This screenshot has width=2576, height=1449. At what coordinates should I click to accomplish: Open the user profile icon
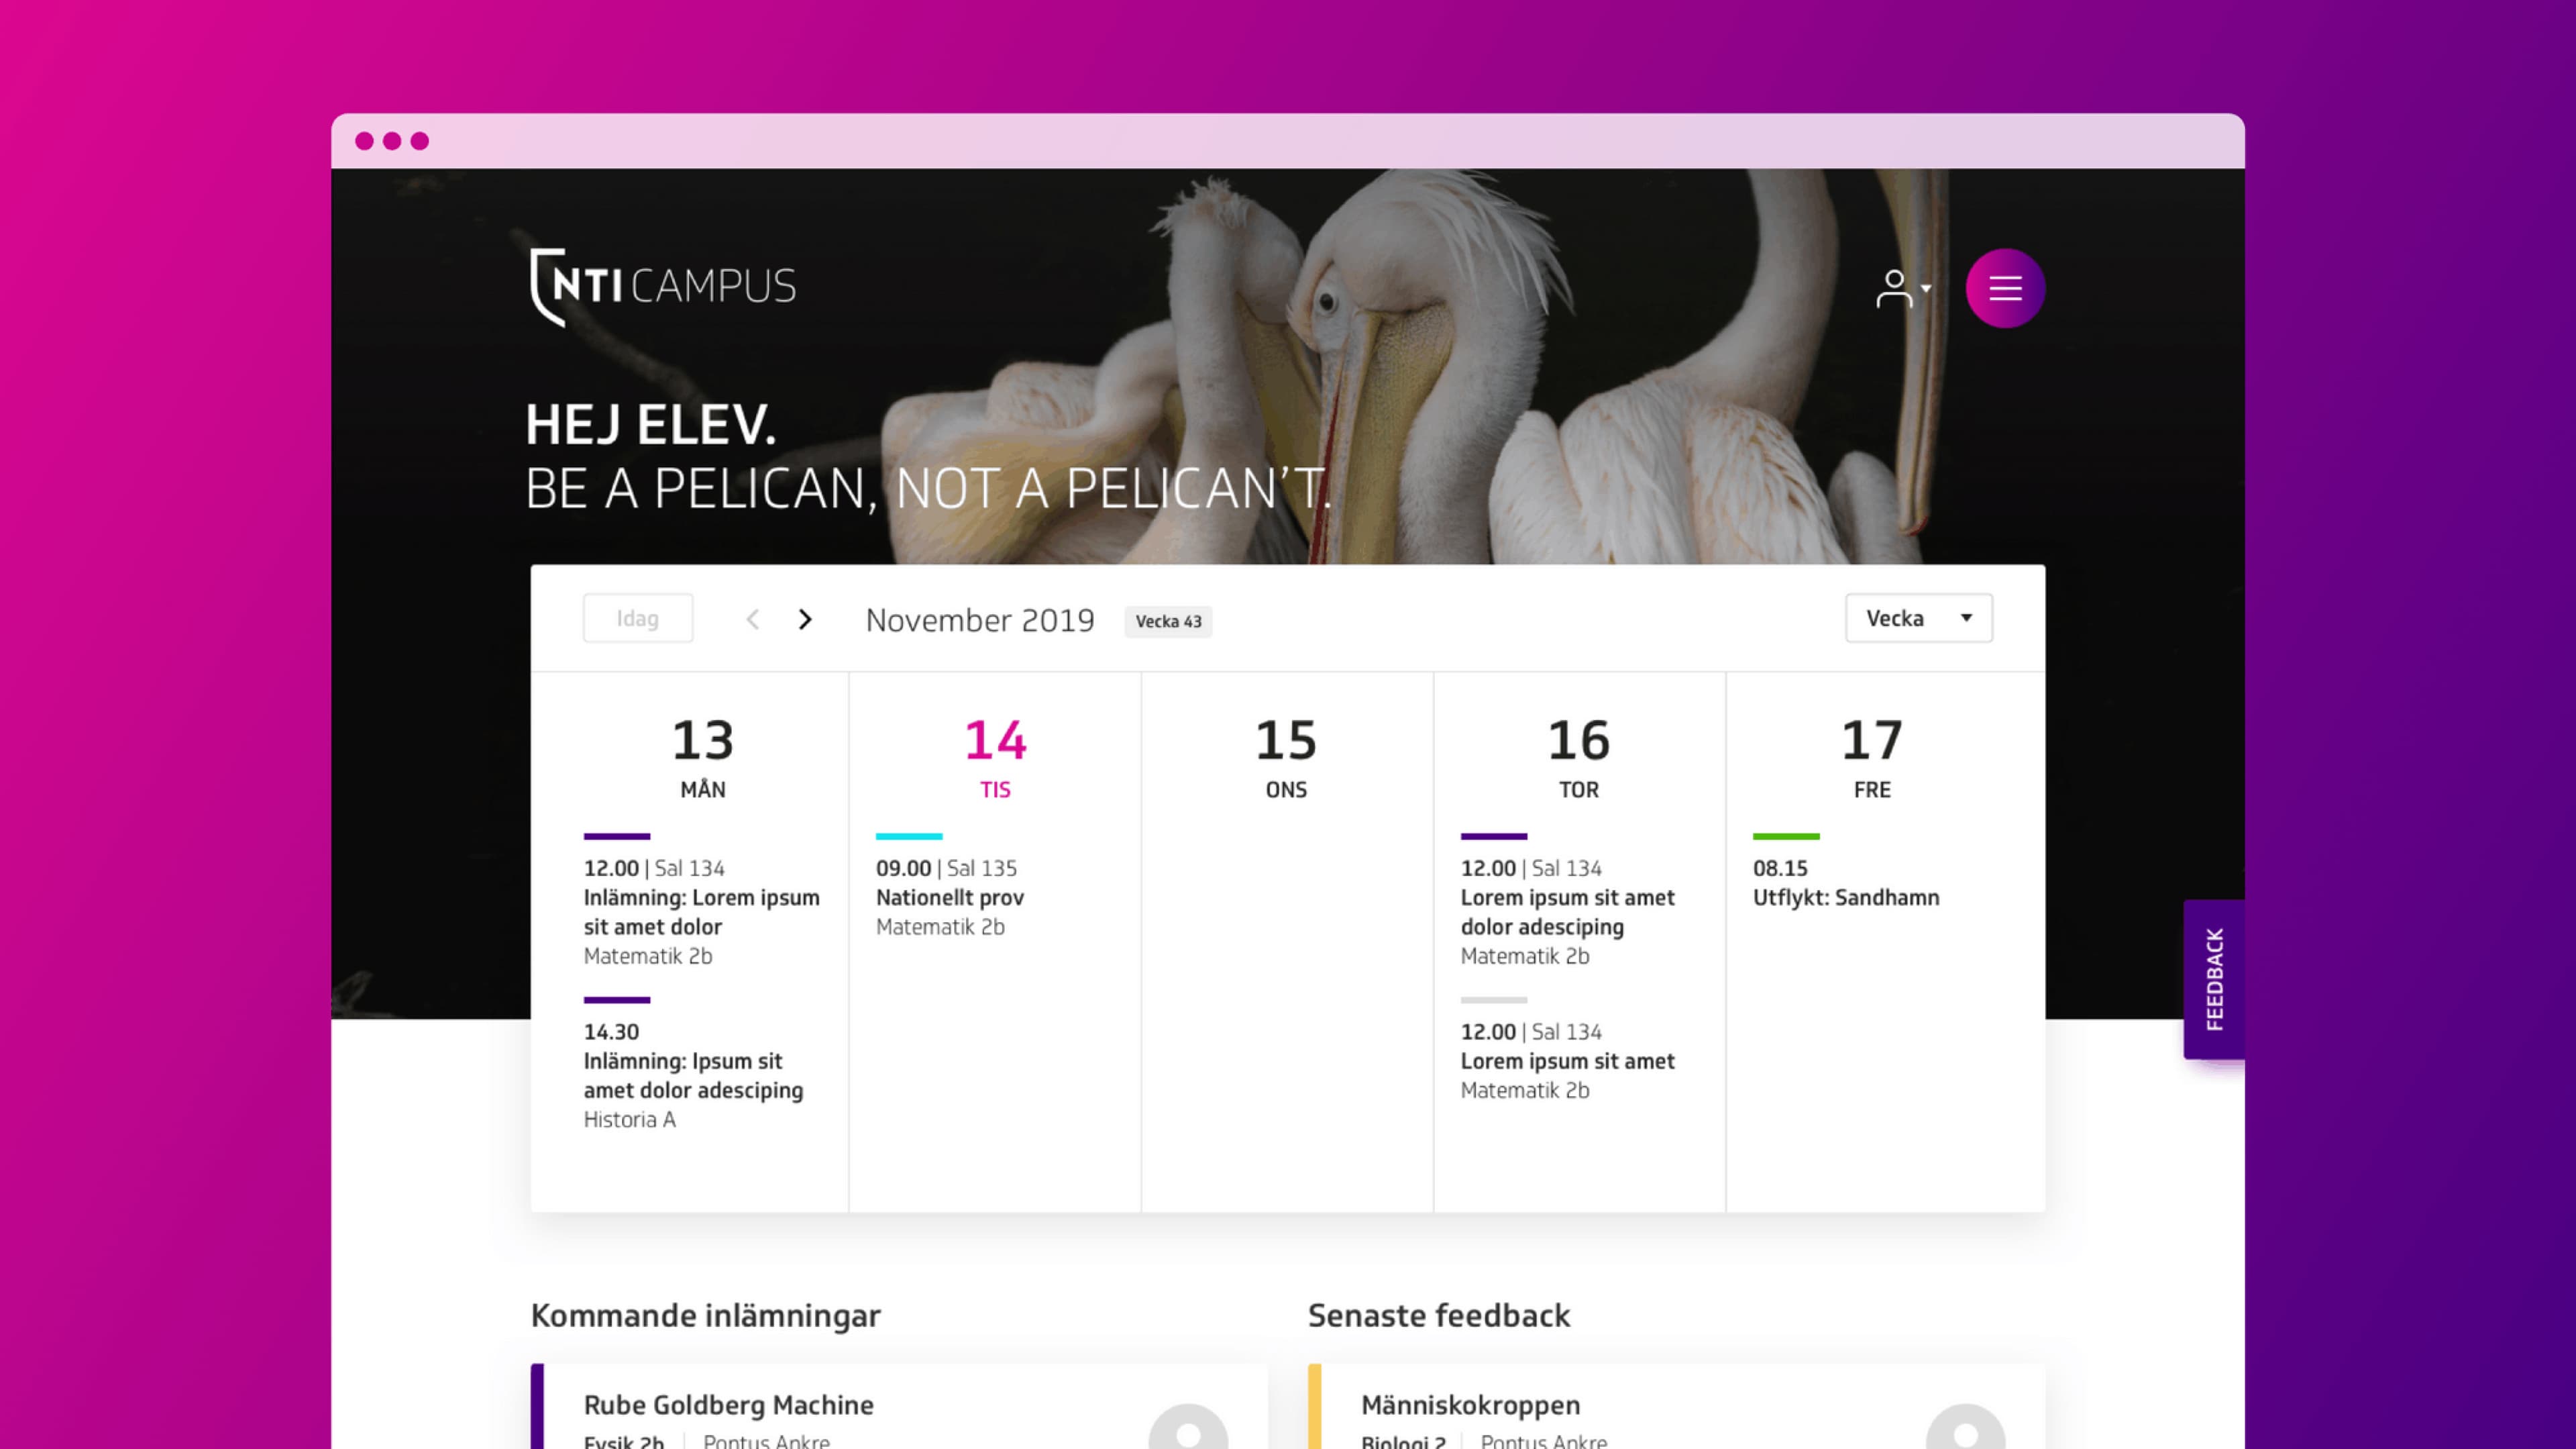point(1893,289)
